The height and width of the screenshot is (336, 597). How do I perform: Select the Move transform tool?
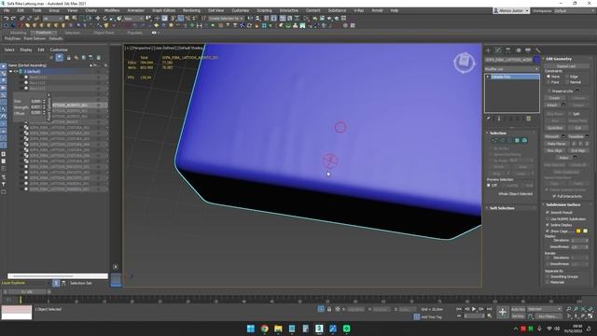pyautogui.click(x=97, y=19)
